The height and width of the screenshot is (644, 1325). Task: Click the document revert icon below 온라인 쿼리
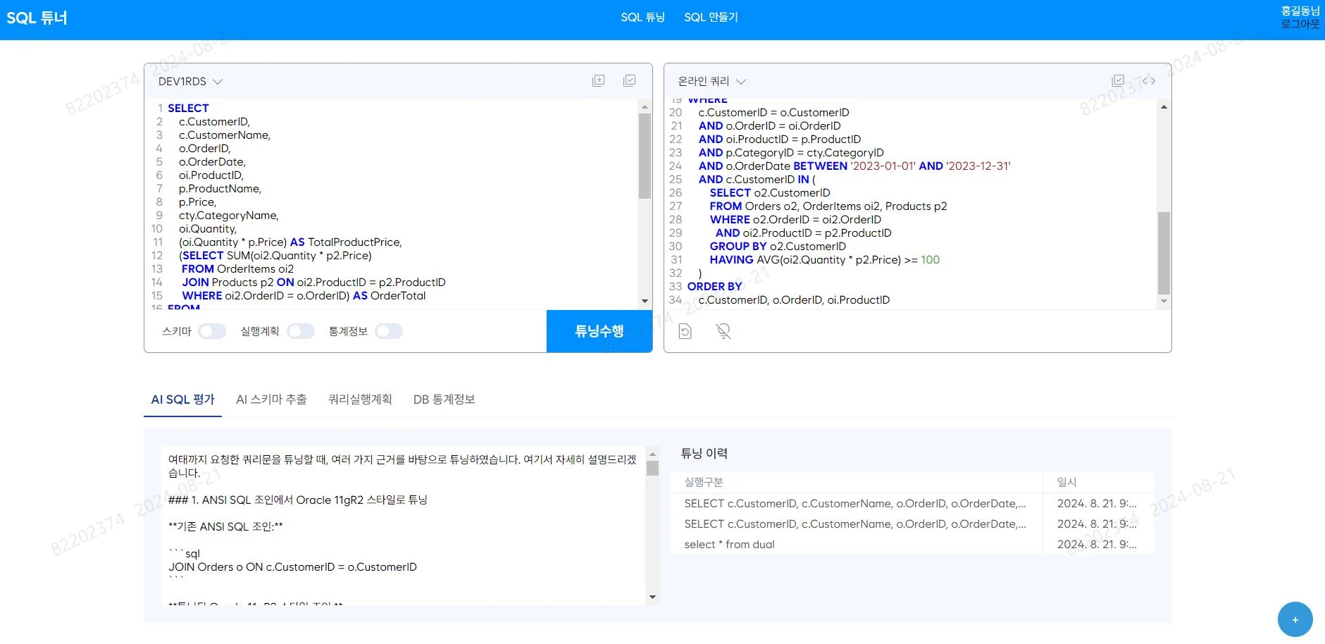click(685, 330)
